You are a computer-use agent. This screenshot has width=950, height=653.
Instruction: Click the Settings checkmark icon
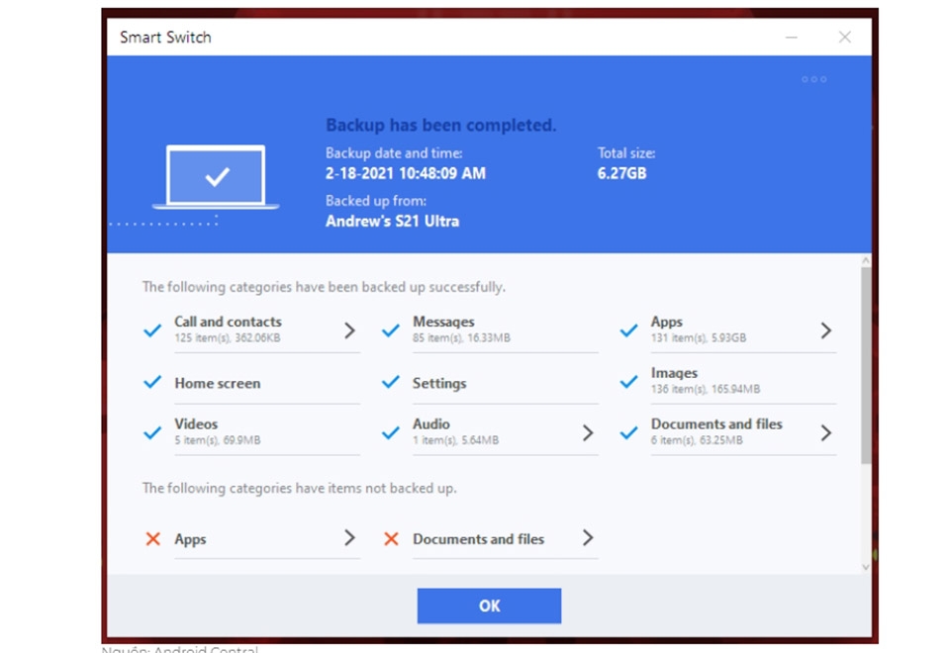click(x=391, y=382)
